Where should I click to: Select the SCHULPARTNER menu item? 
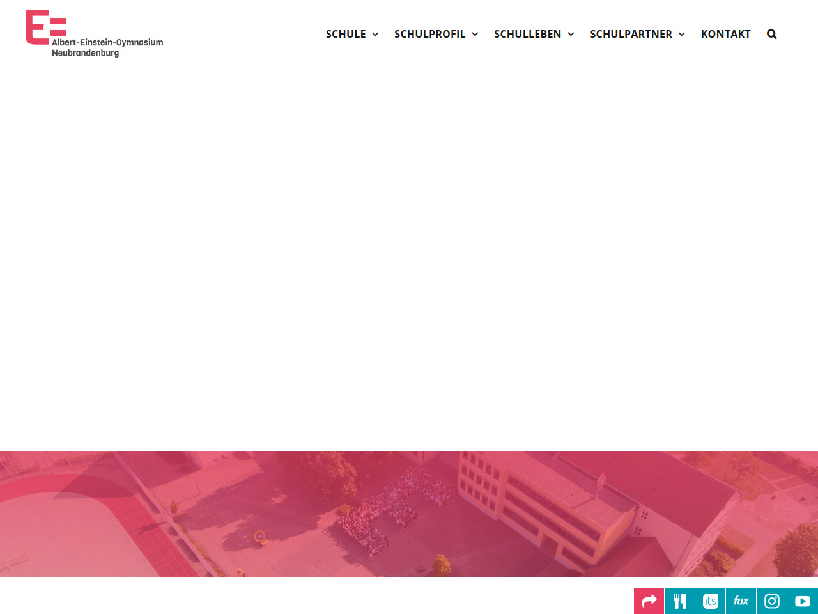pyautogui.click(x=631, y=35)
